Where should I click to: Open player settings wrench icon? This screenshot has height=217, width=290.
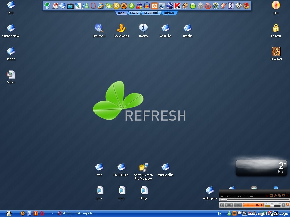[275, 196]
